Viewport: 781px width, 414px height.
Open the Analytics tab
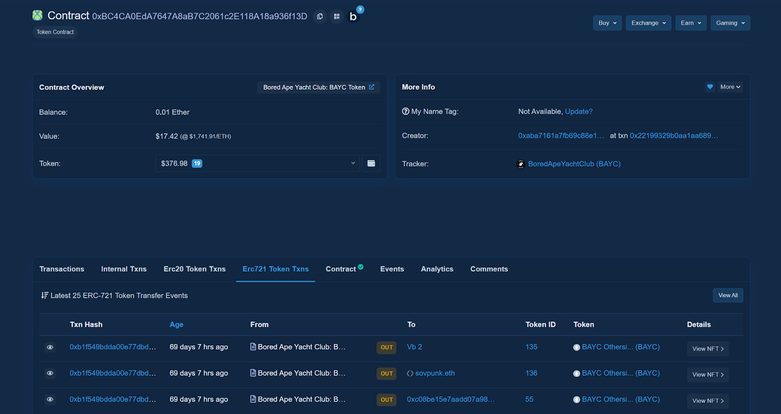tap(437, 269)
